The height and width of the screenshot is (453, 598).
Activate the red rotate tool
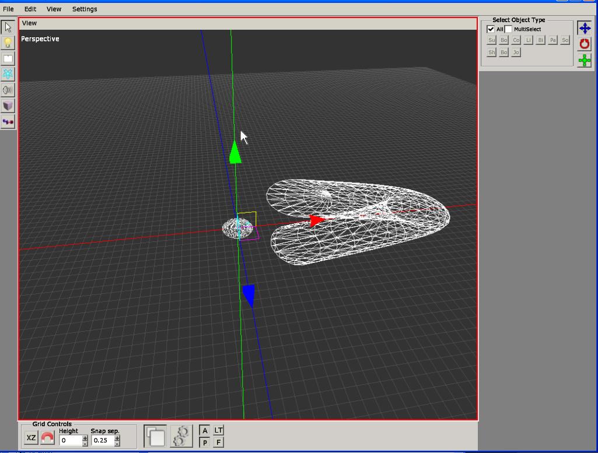(x=584, y=44)
